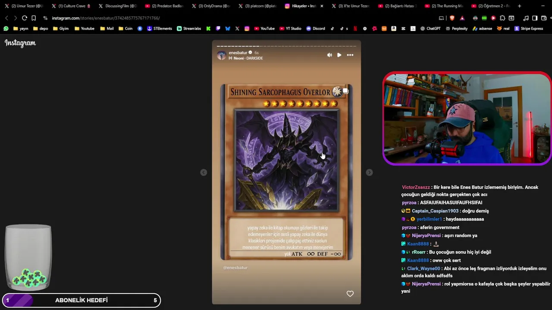Image resolution: width=552 pixels, height=310 pixels.
Task: Open the adsense bookmark
Action: point(482,28)
